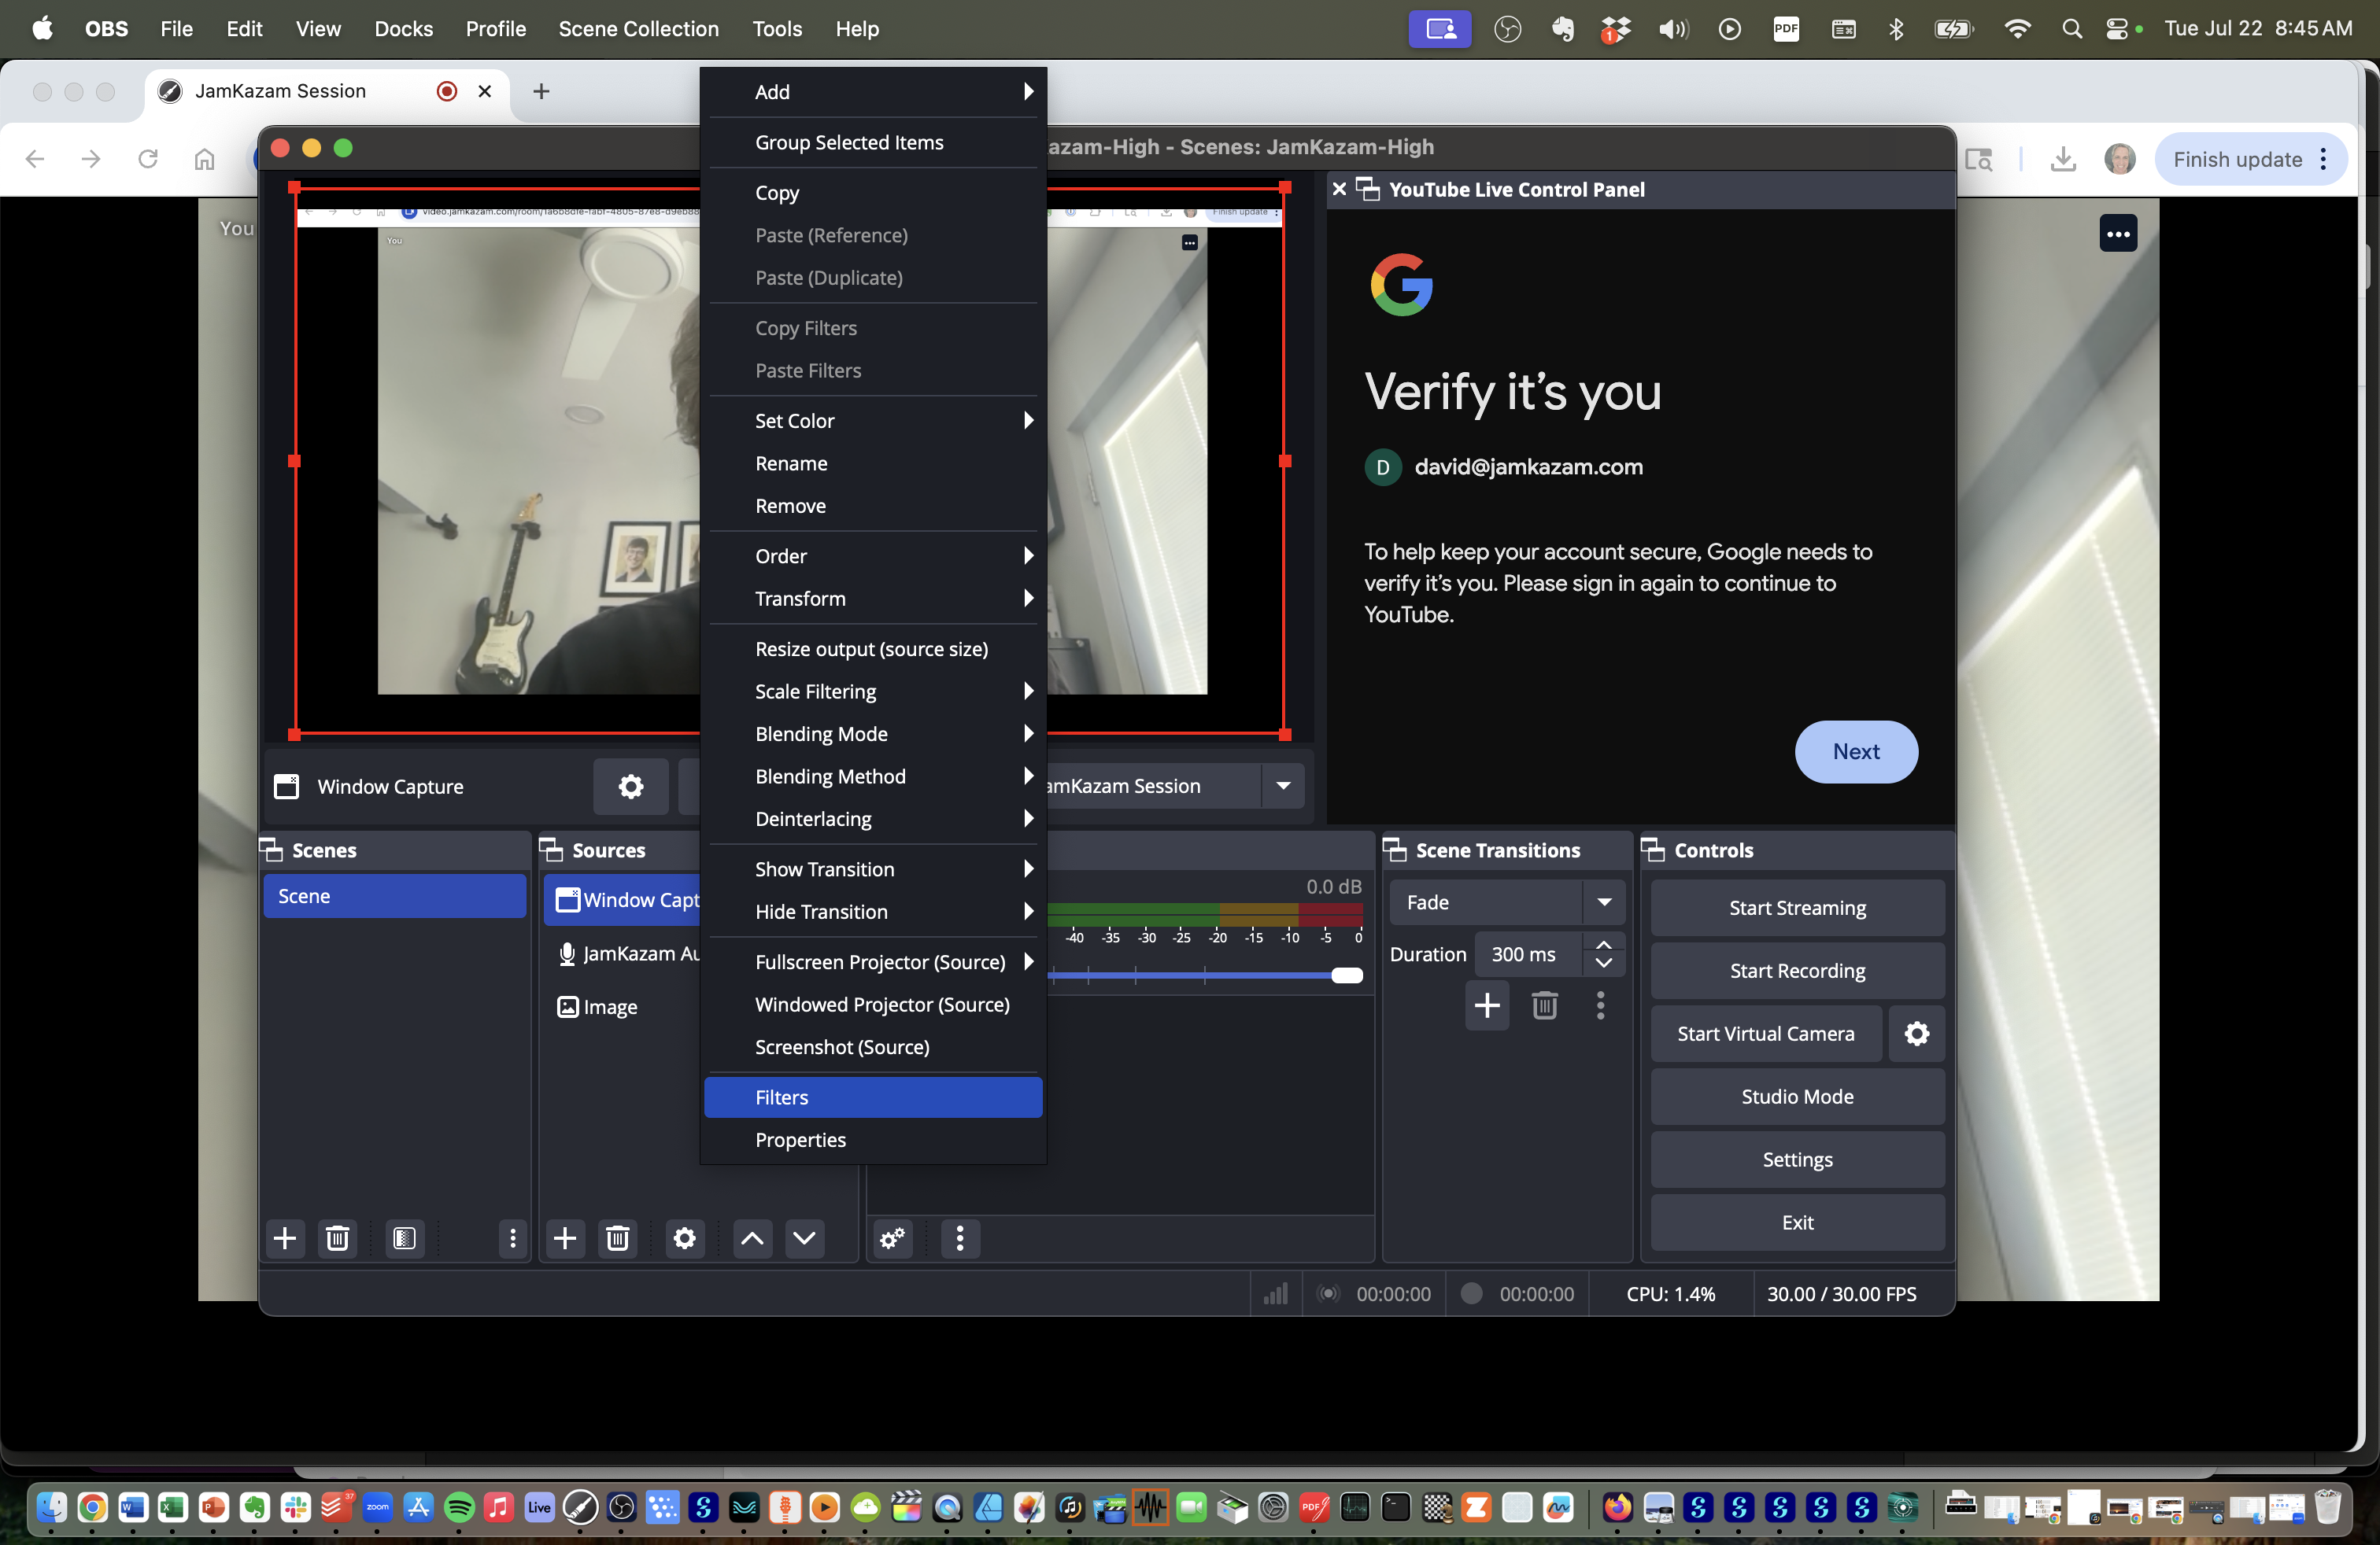Screen dimensions: 2380x1545
Task: Toggle Start Virtual Camera
Action: (1765, 1034)
